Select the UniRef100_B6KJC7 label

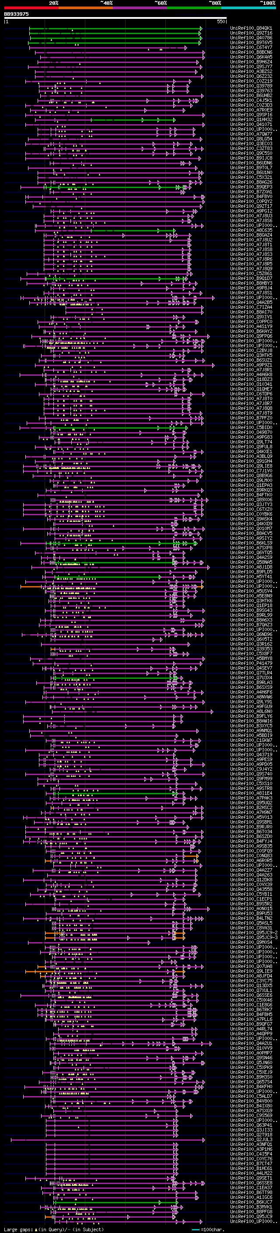click(251, 1202)
